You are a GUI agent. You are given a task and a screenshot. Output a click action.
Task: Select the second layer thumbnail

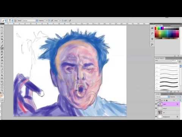[x=160, y=108]
